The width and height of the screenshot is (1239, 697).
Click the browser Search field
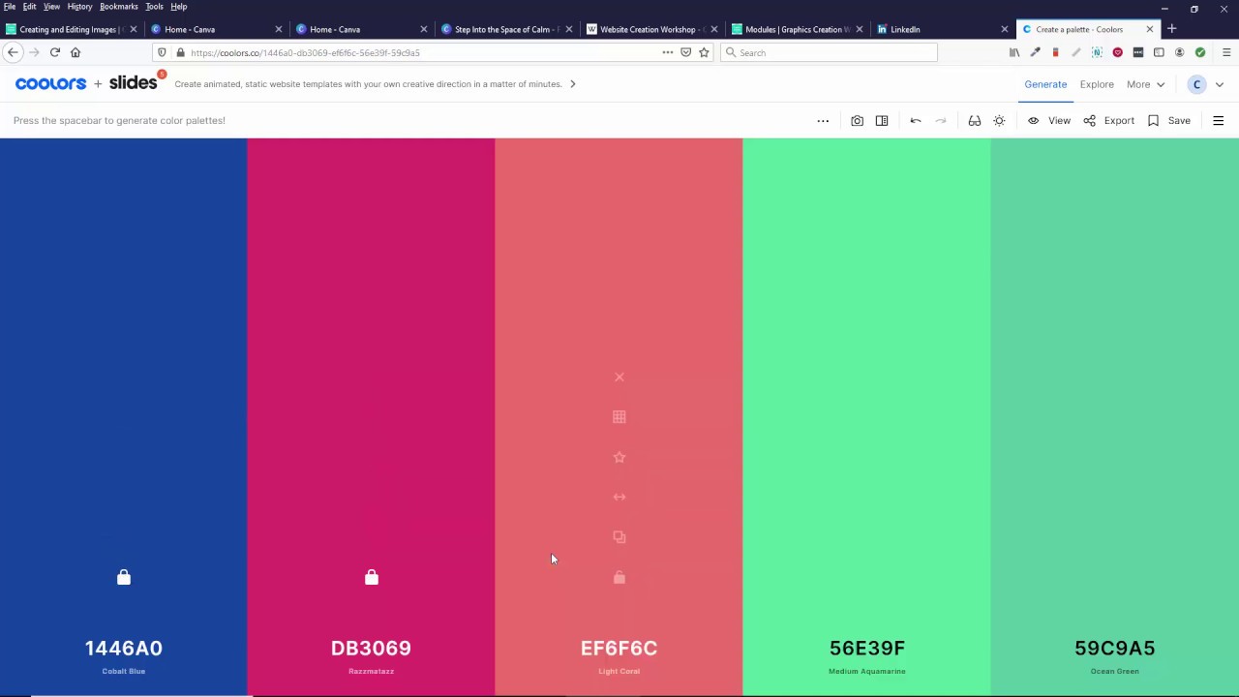point(830,52)
